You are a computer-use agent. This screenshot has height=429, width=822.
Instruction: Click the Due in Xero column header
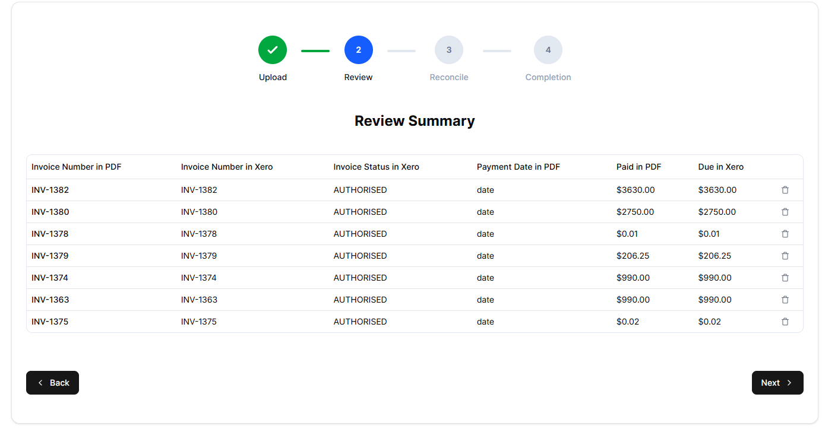[720, 167]
